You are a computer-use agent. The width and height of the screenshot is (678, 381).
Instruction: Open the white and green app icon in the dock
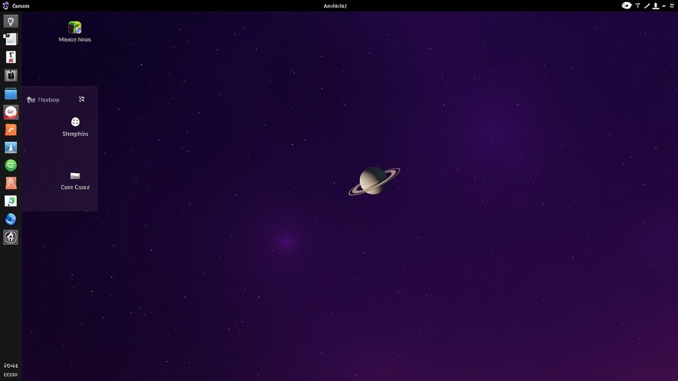click(11, 201)
